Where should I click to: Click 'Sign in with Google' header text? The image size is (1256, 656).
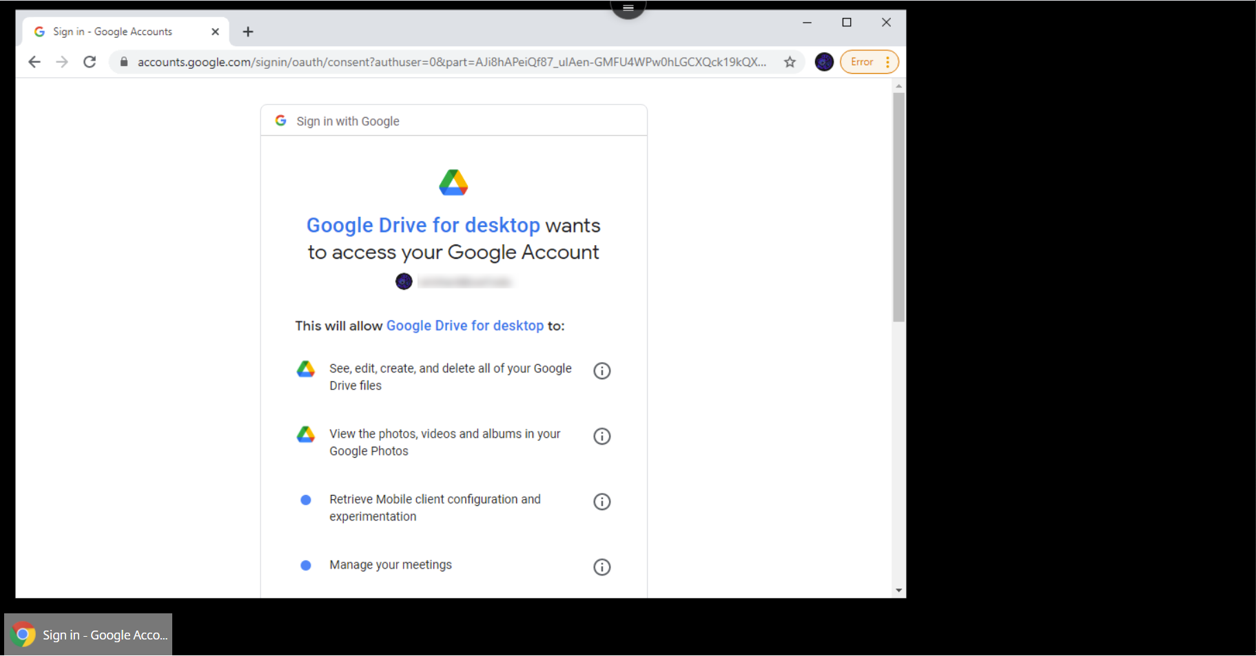[348, 121]
